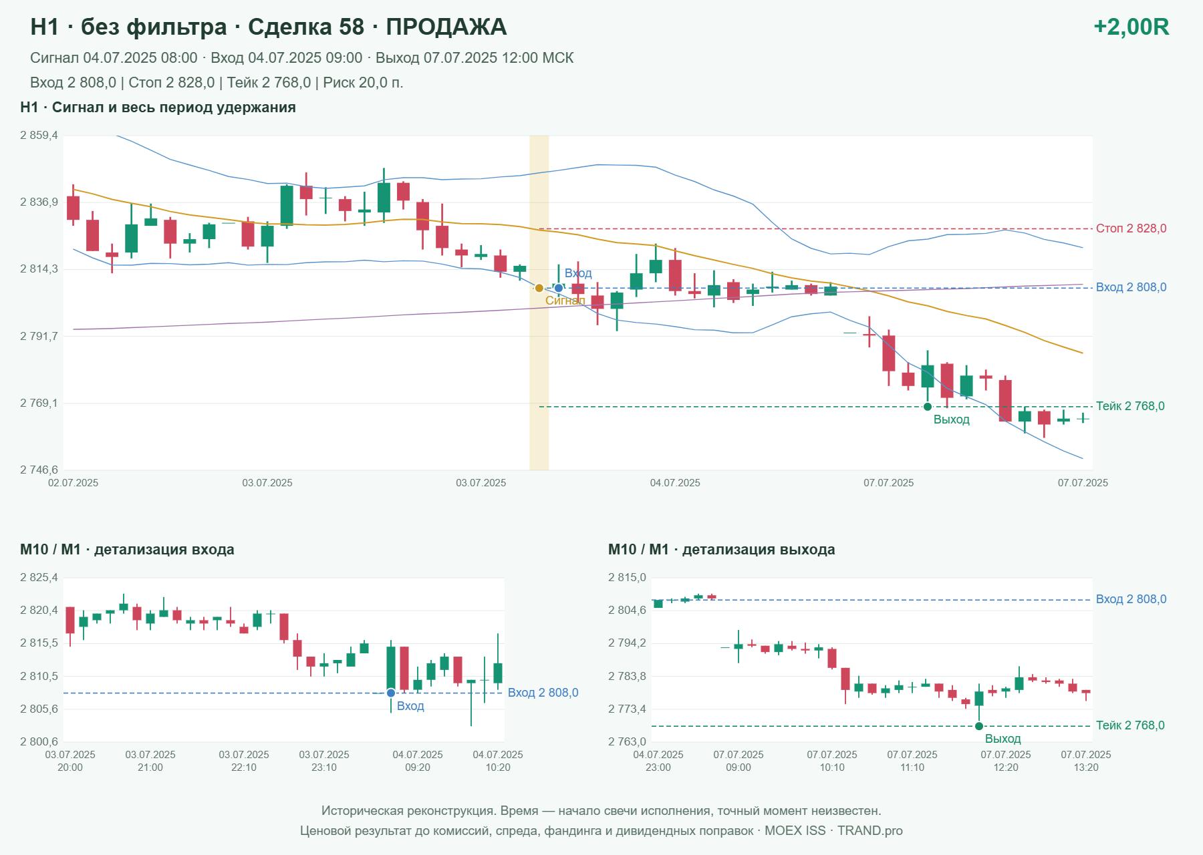Click the 'Тейк 2 768,0' label in the exit detail chart
1203x855 pixels.
point(1130,725)
